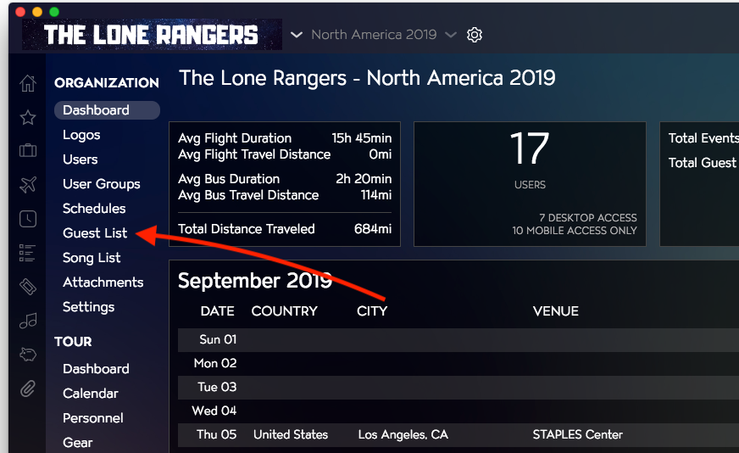Open Personnel under the Tour section

[x=93, y=418]
